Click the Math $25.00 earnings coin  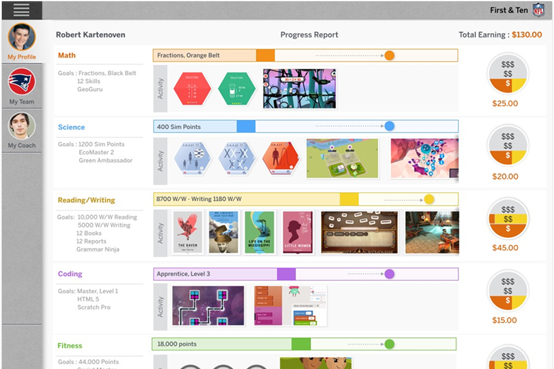click(x=507, y=73)
